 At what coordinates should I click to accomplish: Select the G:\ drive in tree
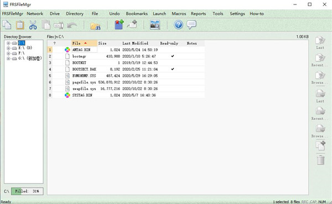30,59
